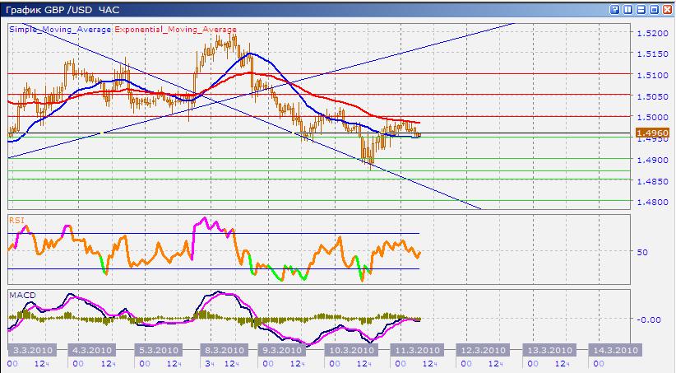676x373 pixels.
Task: Select the RSI indicator panel label
Action: 16,221
